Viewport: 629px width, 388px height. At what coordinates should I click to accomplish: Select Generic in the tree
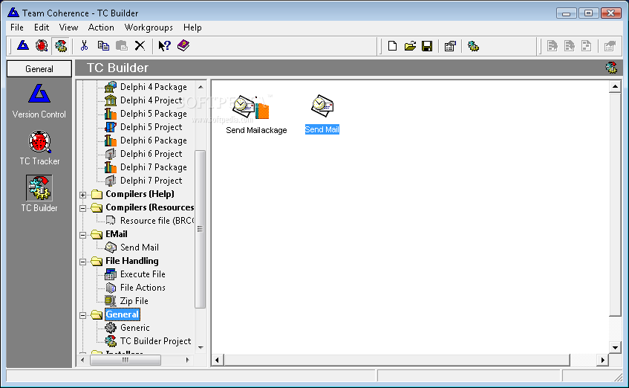135,328
